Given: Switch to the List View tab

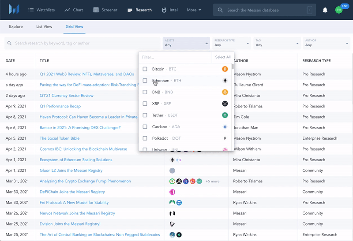Looking at the screenshot, I should coord(44,26).
